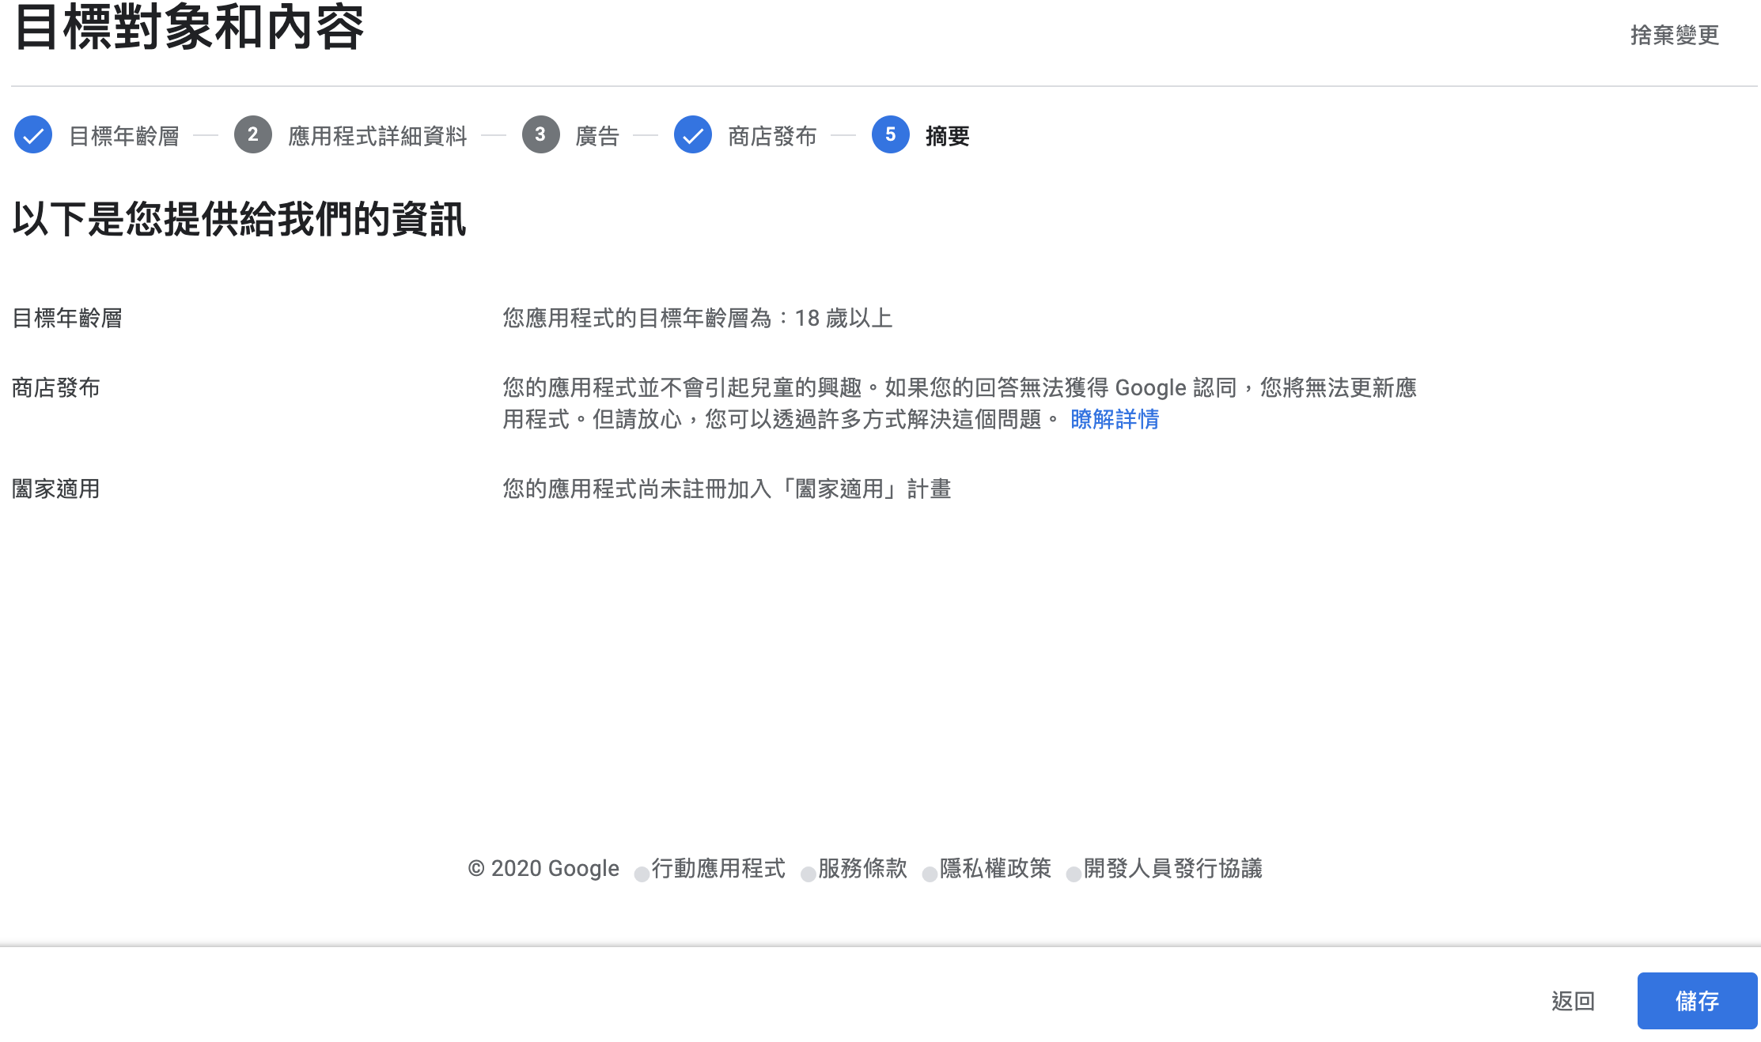Screen dimensions: 1761x1042
Task: Click the checkmark icon of 目標年齡層 step
Action: click(x=33, y=135)
